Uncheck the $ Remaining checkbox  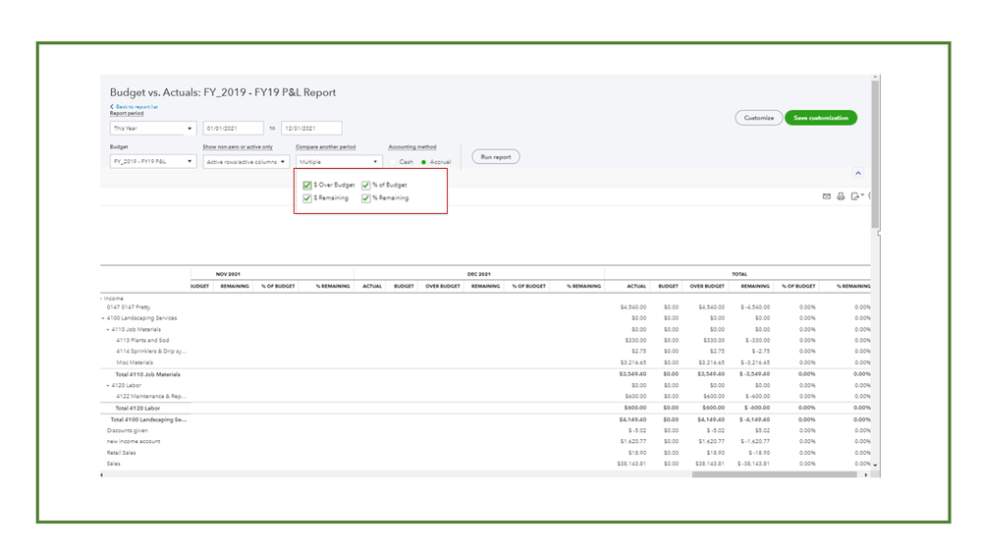point(307,198)
